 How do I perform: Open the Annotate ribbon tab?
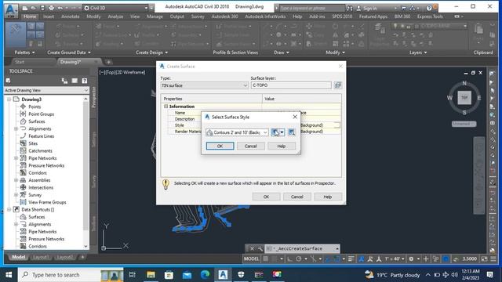pyautogui.click(x=70, y=16)
